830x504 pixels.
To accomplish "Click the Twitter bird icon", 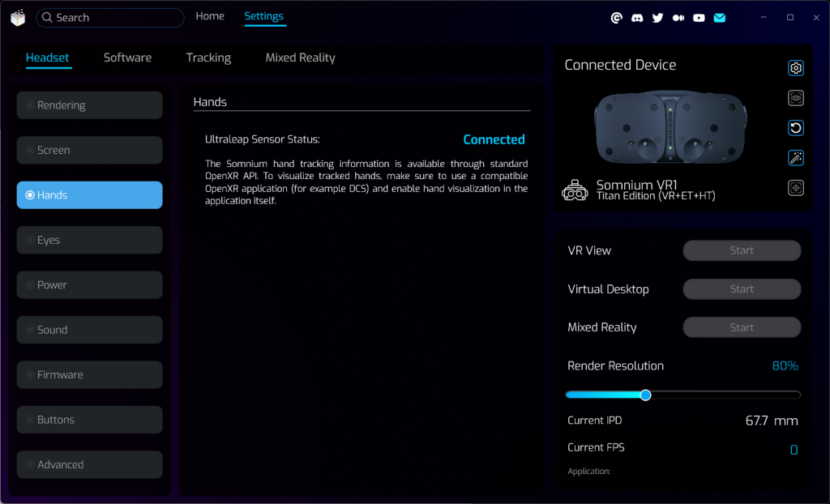I will pyautogui.click(x=657, y=18).
